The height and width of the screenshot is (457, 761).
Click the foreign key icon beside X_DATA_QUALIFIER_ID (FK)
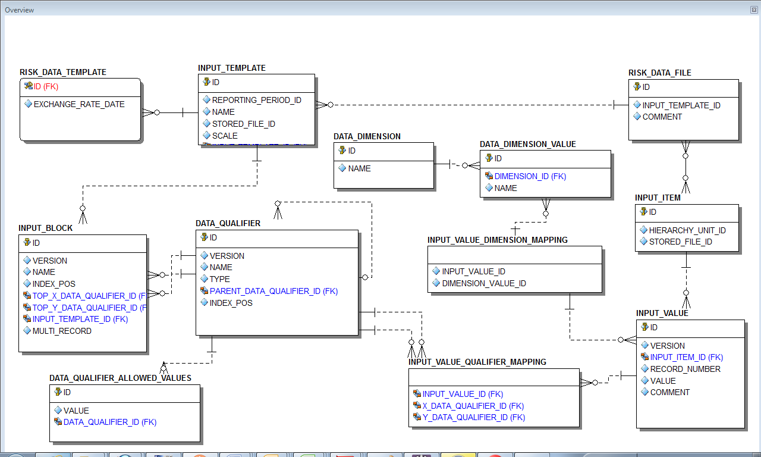(417, 406)
